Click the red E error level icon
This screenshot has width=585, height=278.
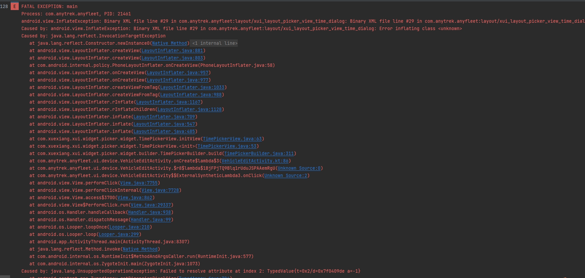(x=15, y=6)
